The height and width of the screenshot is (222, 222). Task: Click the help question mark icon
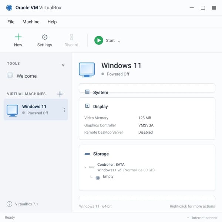pyautogui.click(x=9, y=204)
